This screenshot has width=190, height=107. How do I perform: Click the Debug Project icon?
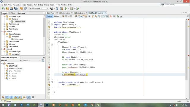pyautogui.click(x=72, y=8)
